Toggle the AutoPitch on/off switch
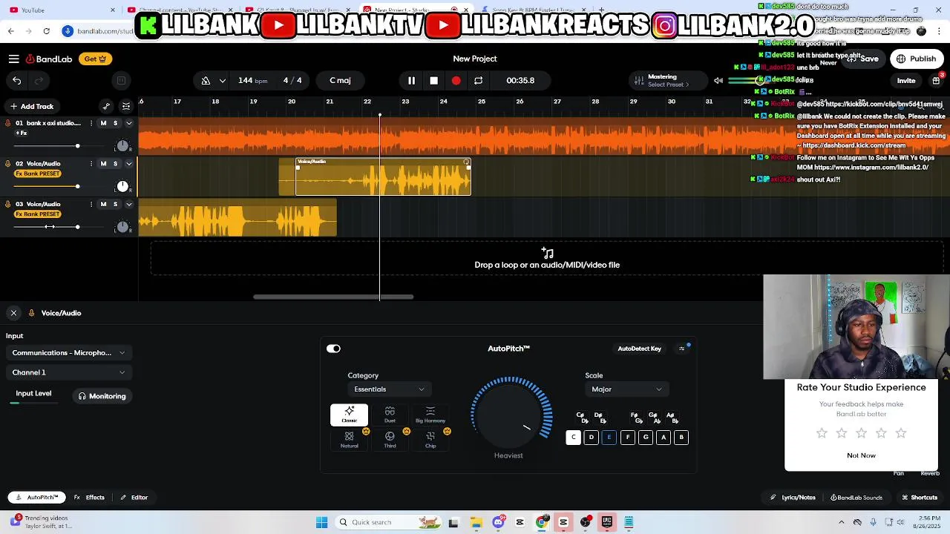 tap(333, 349)
